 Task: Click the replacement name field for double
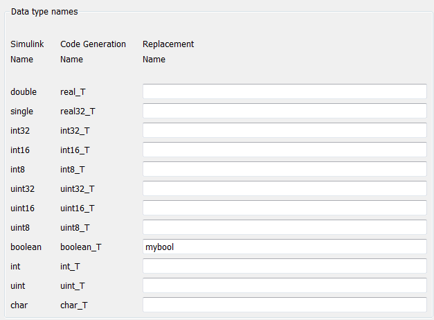point(284,91)
